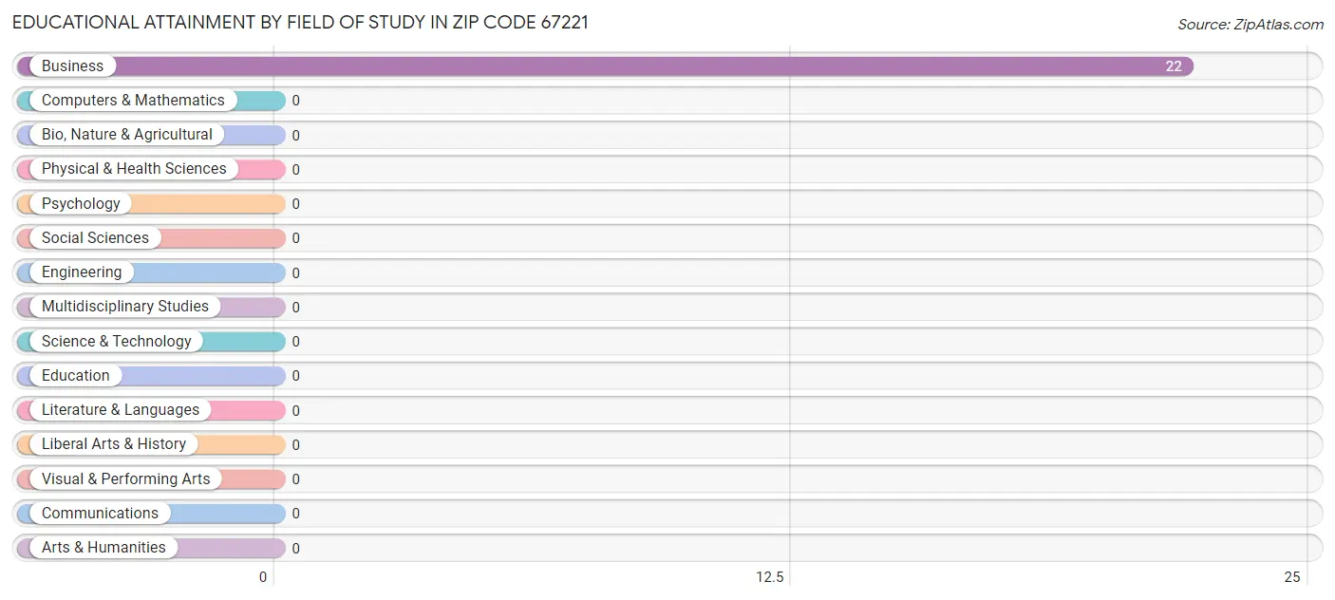The width and height of the screenshot is (1335, 600).
Task: Click the value 22 on Business bar
Action: (1174, 66)
